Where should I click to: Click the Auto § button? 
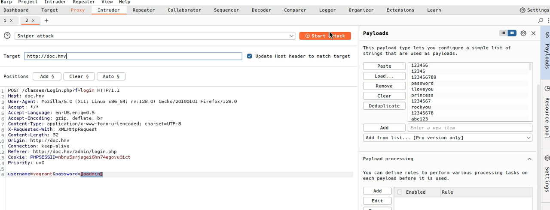111,76
